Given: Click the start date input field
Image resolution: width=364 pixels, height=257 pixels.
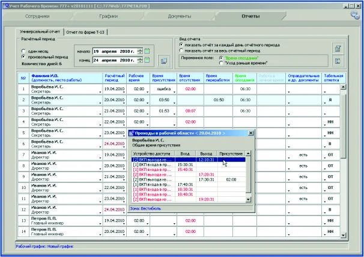Looking at the screenshot, I should [x=113, y=51].
